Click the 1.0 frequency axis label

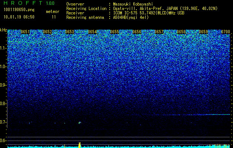tap(3, 67)
